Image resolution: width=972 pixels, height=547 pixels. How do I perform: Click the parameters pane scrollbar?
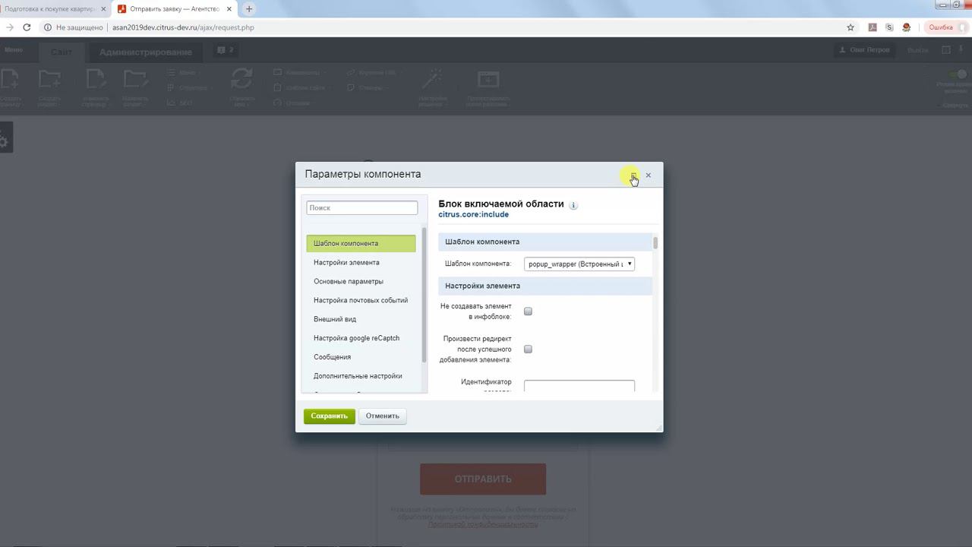pos(655,242)
